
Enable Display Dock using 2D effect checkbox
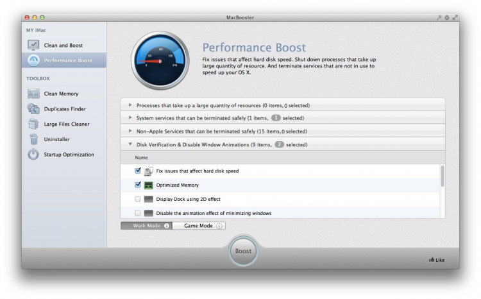click(x=138, y=199)
